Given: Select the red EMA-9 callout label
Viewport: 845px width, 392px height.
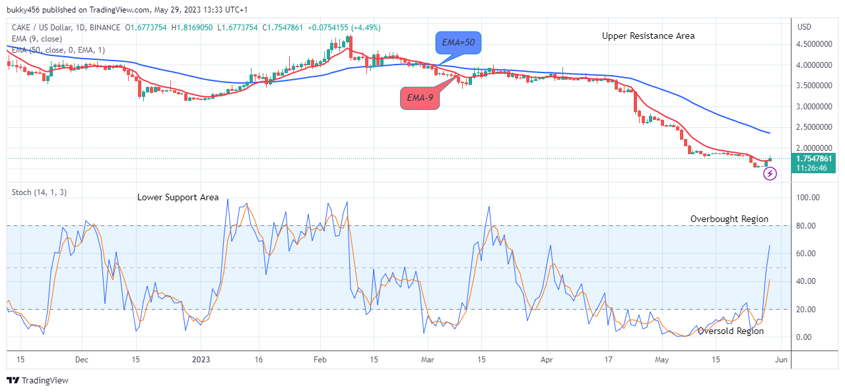Looking at the screenshot, I should click(x=420, y=98).
